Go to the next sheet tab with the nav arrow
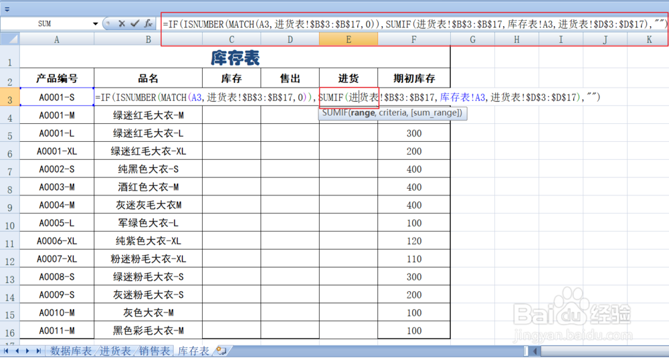The height and width of the screenshot is (358, 669). tap(27, 351)
